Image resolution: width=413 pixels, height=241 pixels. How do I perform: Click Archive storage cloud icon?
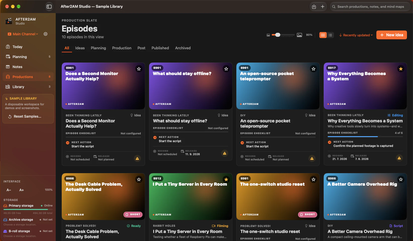pyautogui.click(x=5, y=220)
